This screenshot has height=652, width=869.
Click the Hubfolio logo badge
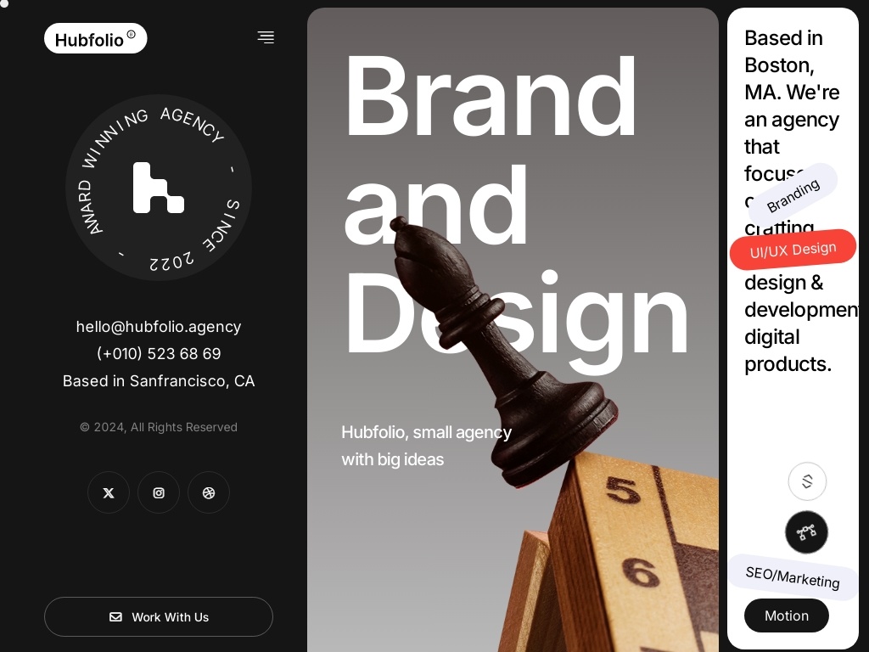click(95, 38)
